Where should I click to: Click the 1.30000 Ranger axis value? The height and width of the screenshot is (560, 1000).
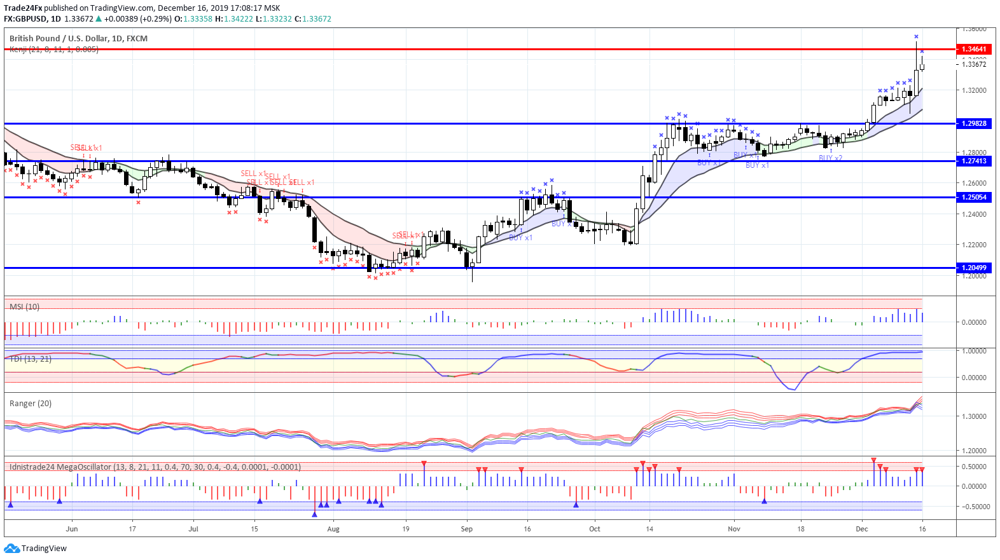pos(974,416)
